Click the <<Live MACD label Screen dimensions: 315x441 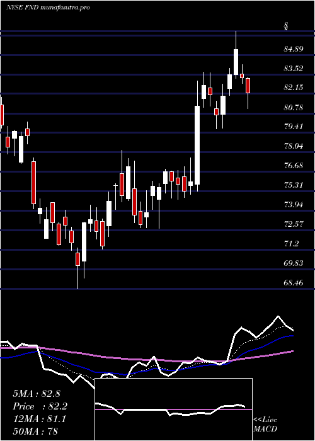coord(265,425)
